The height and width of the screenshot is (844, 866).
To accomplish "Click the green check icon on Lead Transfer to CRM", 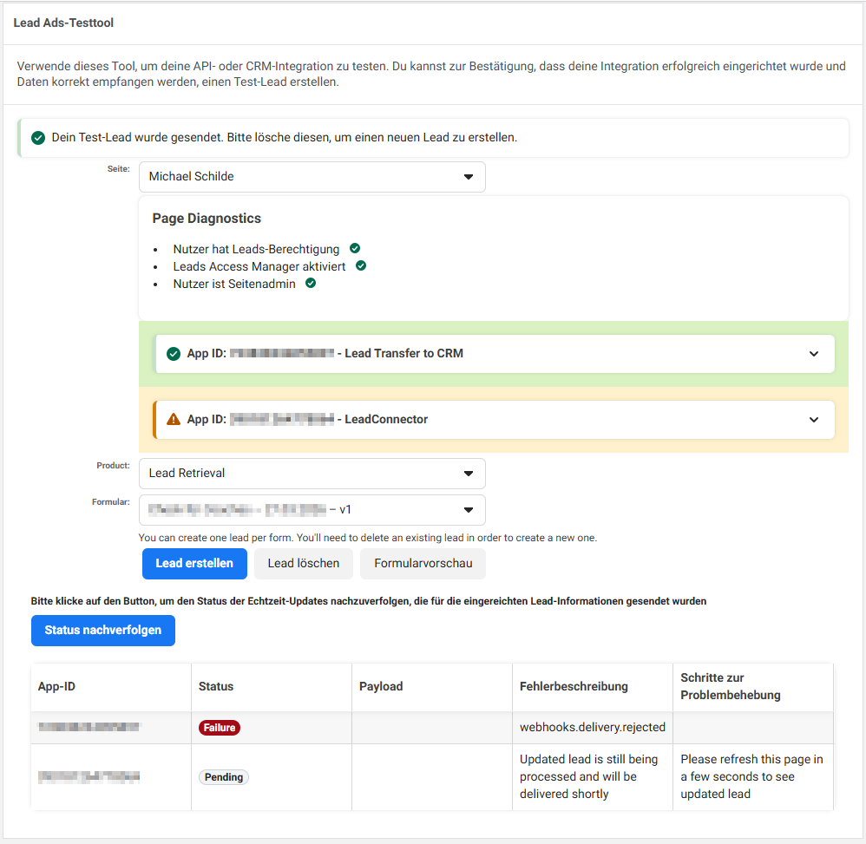I will [x=172, y=354].
